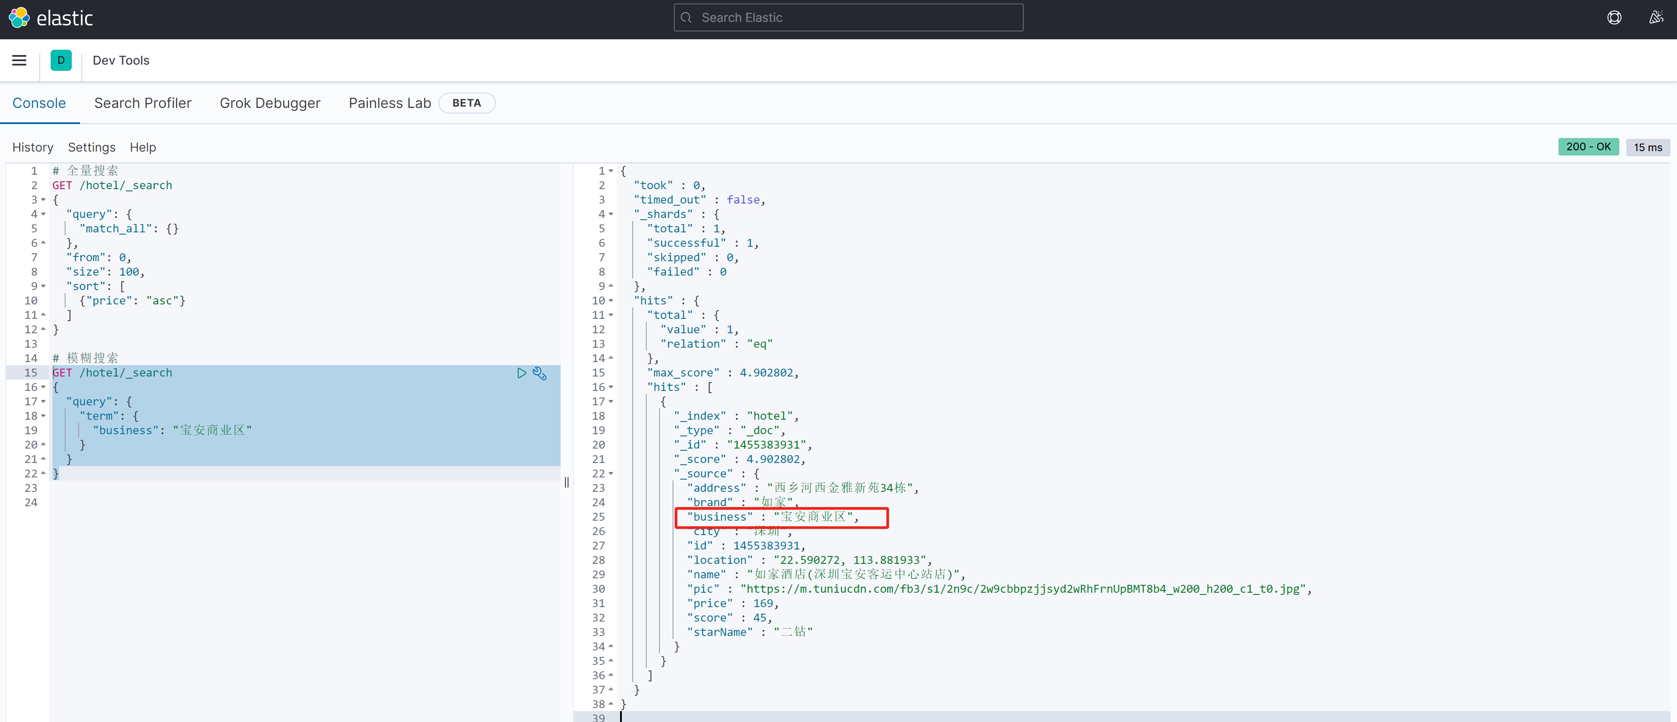This screenshot has width=1677, height=722.
Task: Open the Painless Lab tab
Action: [389, 103]
